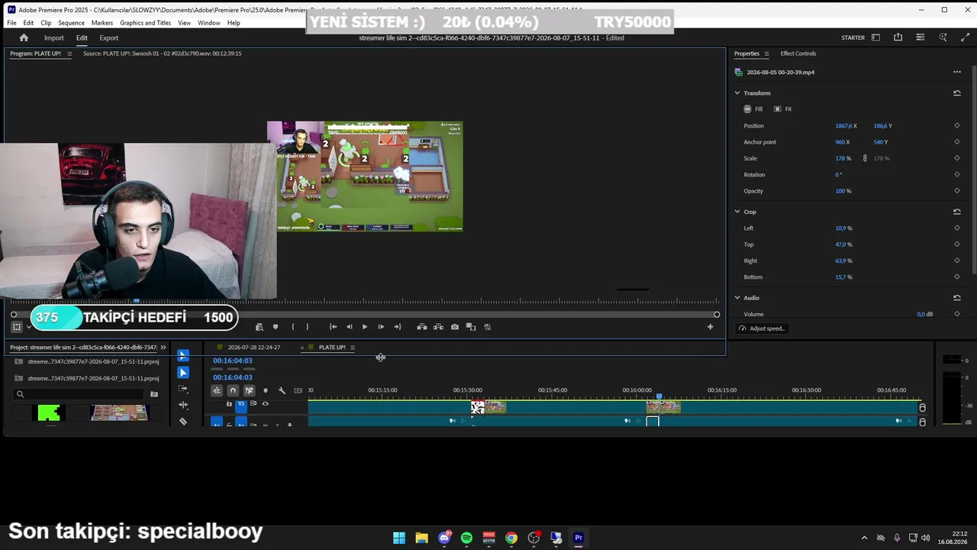977x550 pixels.
Task: Open the Workspaces layout icon
Action: [x=875, y=37]
